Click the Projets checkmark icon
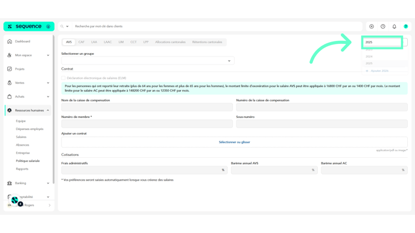The width and height of the screenshot is (415, 233). coord(10,69)
